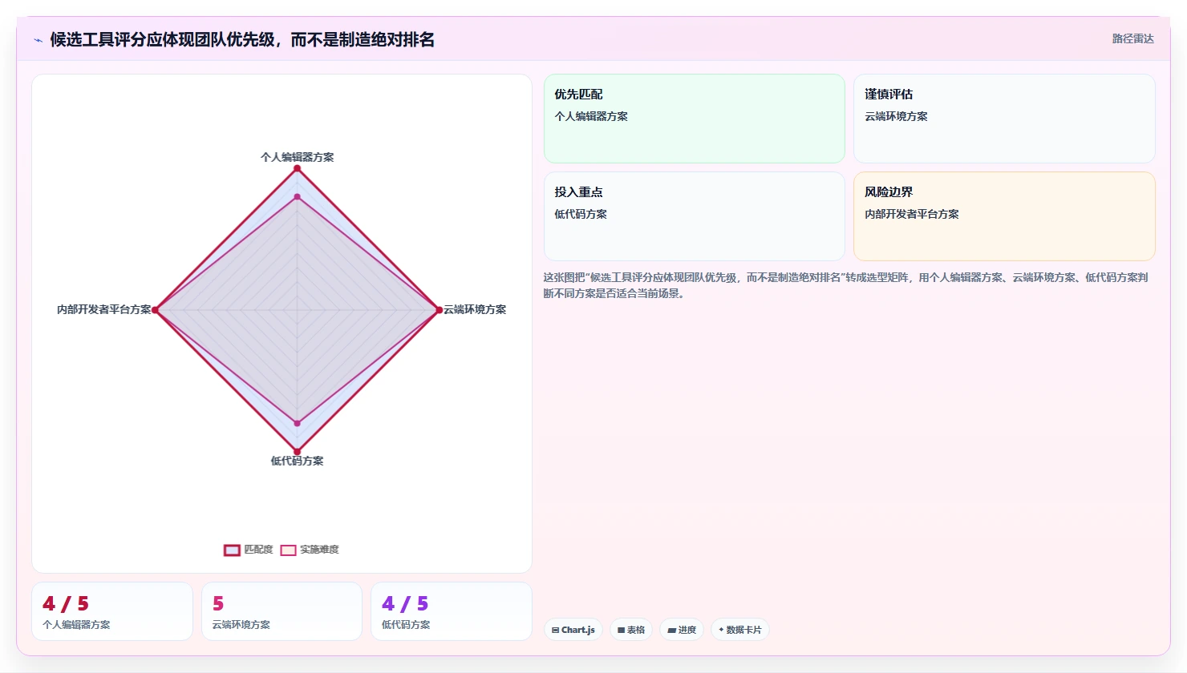
Task: Click the radar axis label 低代码方案
Action: 297,461
